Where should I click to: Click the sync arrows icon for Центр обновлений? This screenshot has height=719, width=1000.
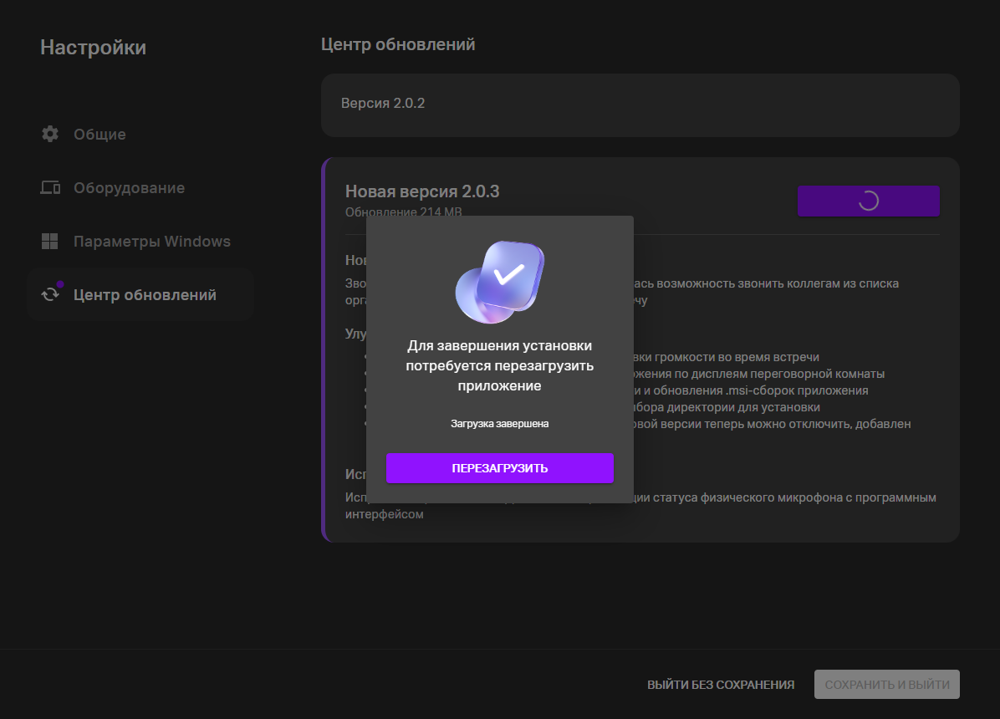click(50, 295)
